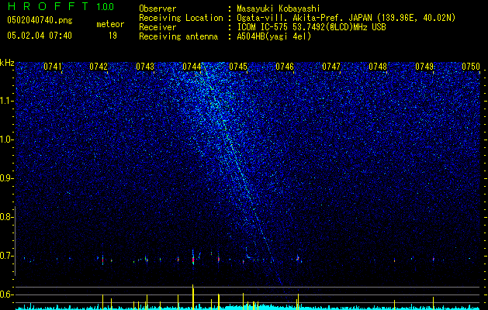Click the 0748 time marker

378,67
